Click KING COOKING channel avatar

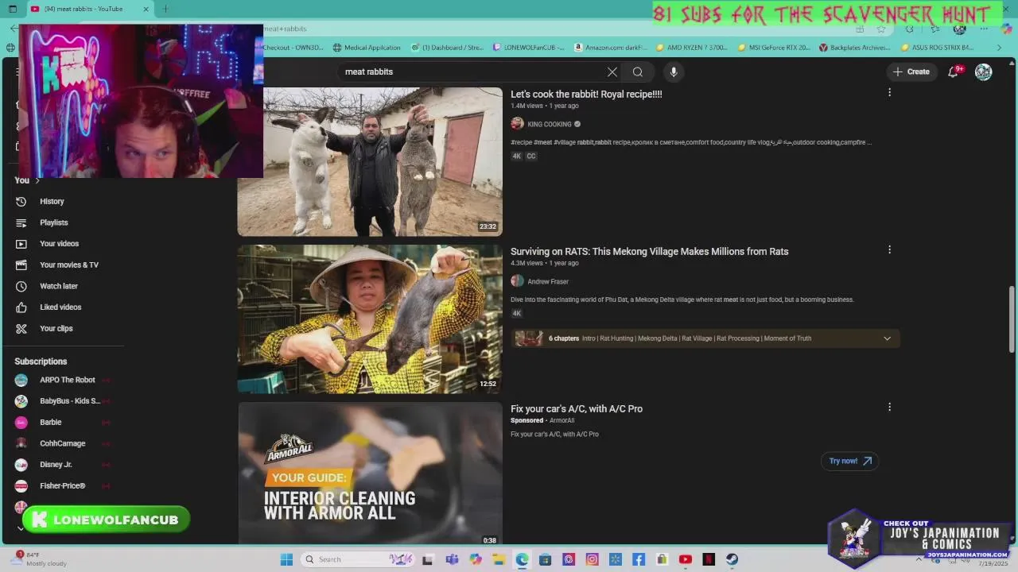tap(517, 123)
